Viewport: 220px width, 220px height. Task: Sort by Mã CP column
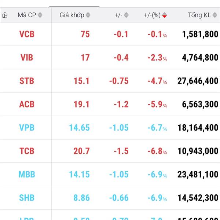[30, 15]
